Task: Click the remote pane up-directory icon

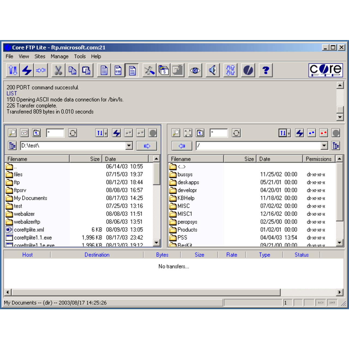Action: (x=200, y=133)
